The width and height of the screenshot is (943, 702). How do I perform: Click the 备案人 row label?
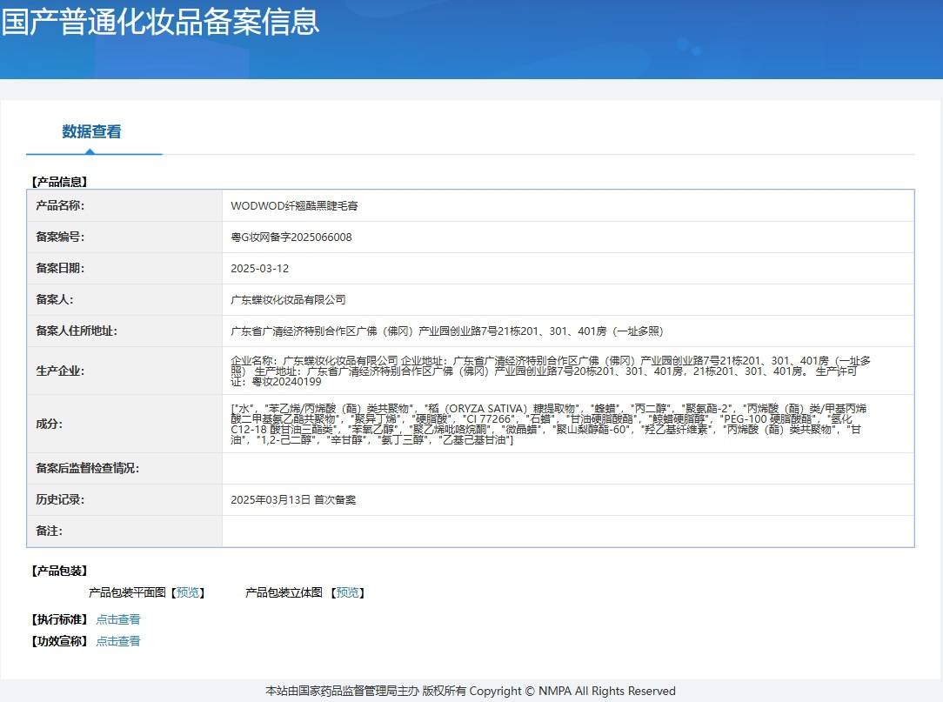(x=55, y=299)
